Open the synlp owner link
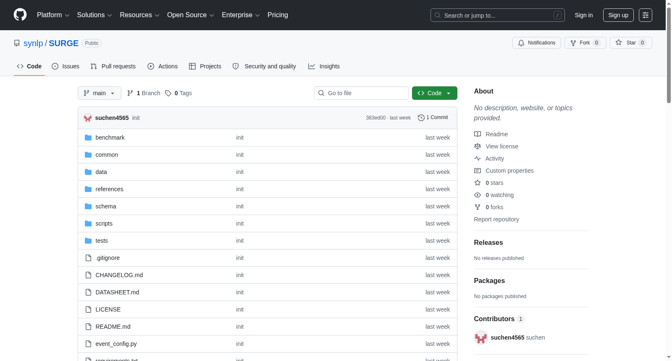Screen dimensions: 672x361 pyautogui.click(x=33, y=43)
